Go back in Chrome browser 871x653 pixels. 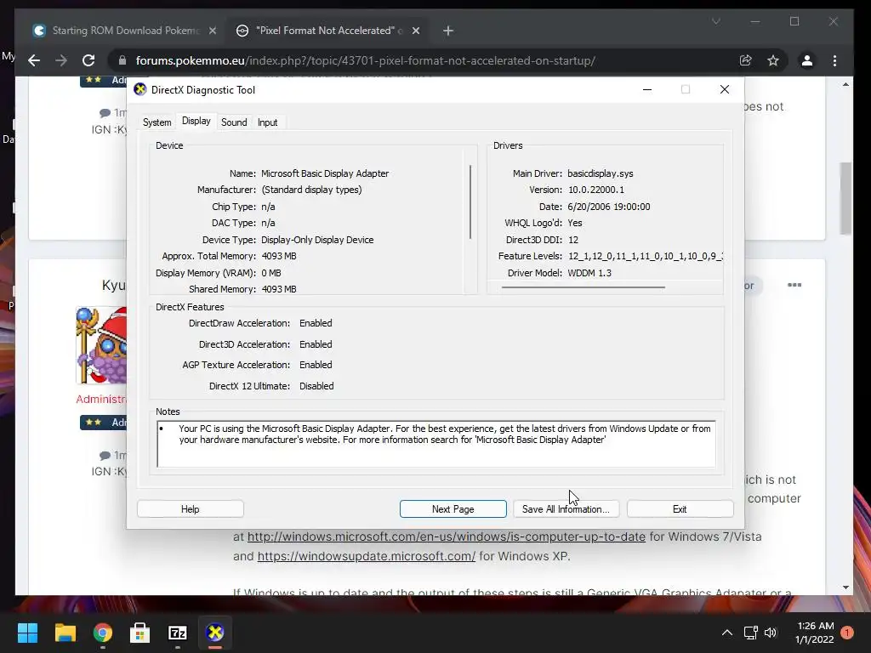(x=34, y=60)
